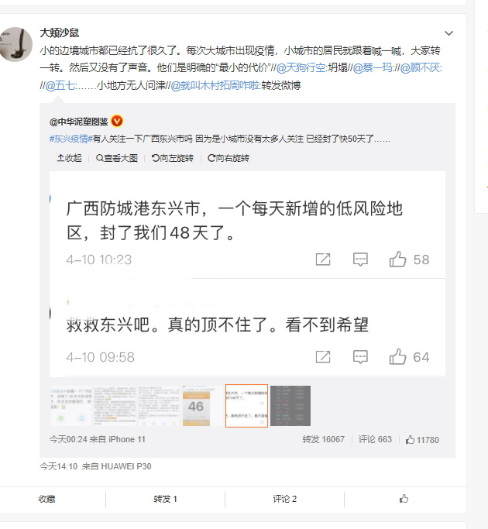Click 转发 16067 on original post
Viewport: 488px width, 529px height.
click(x=323, y=439)
